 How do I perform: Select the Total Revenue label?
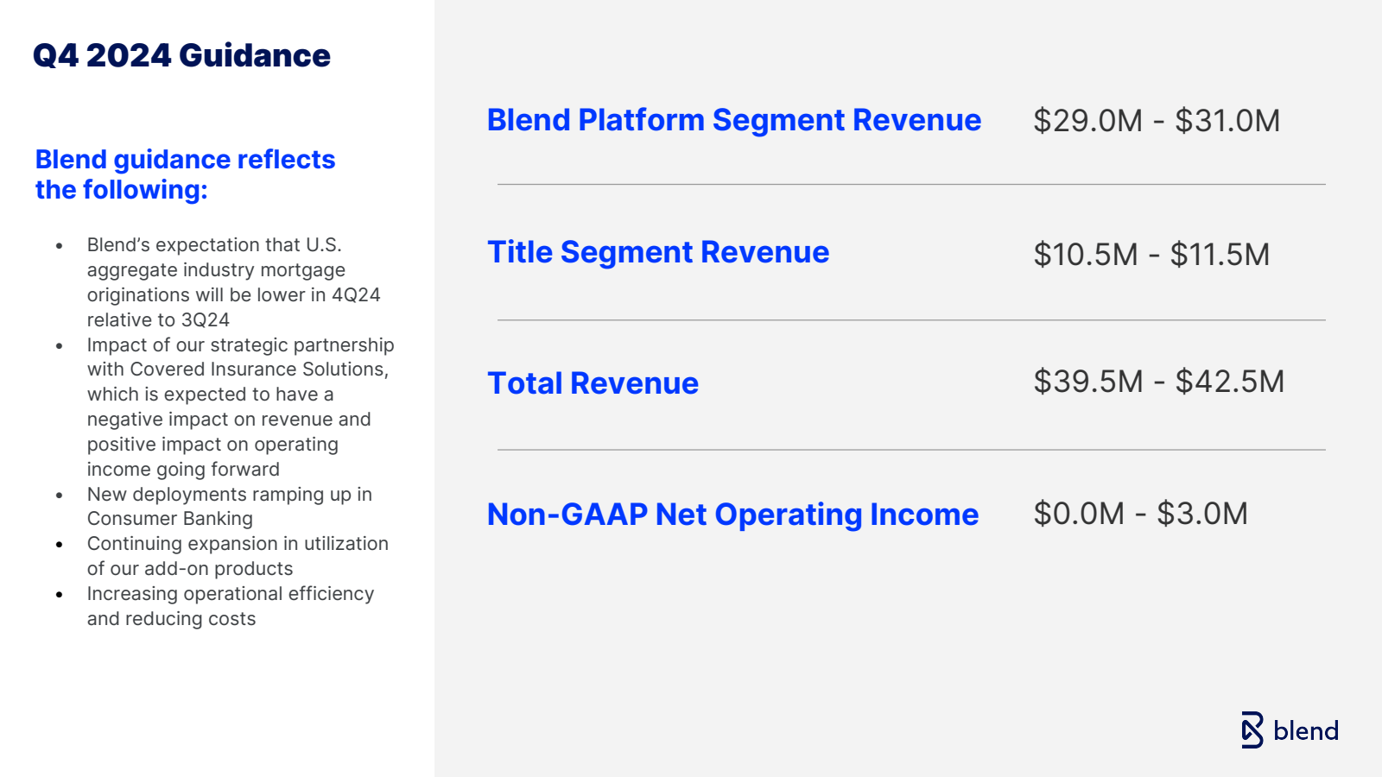593,383
